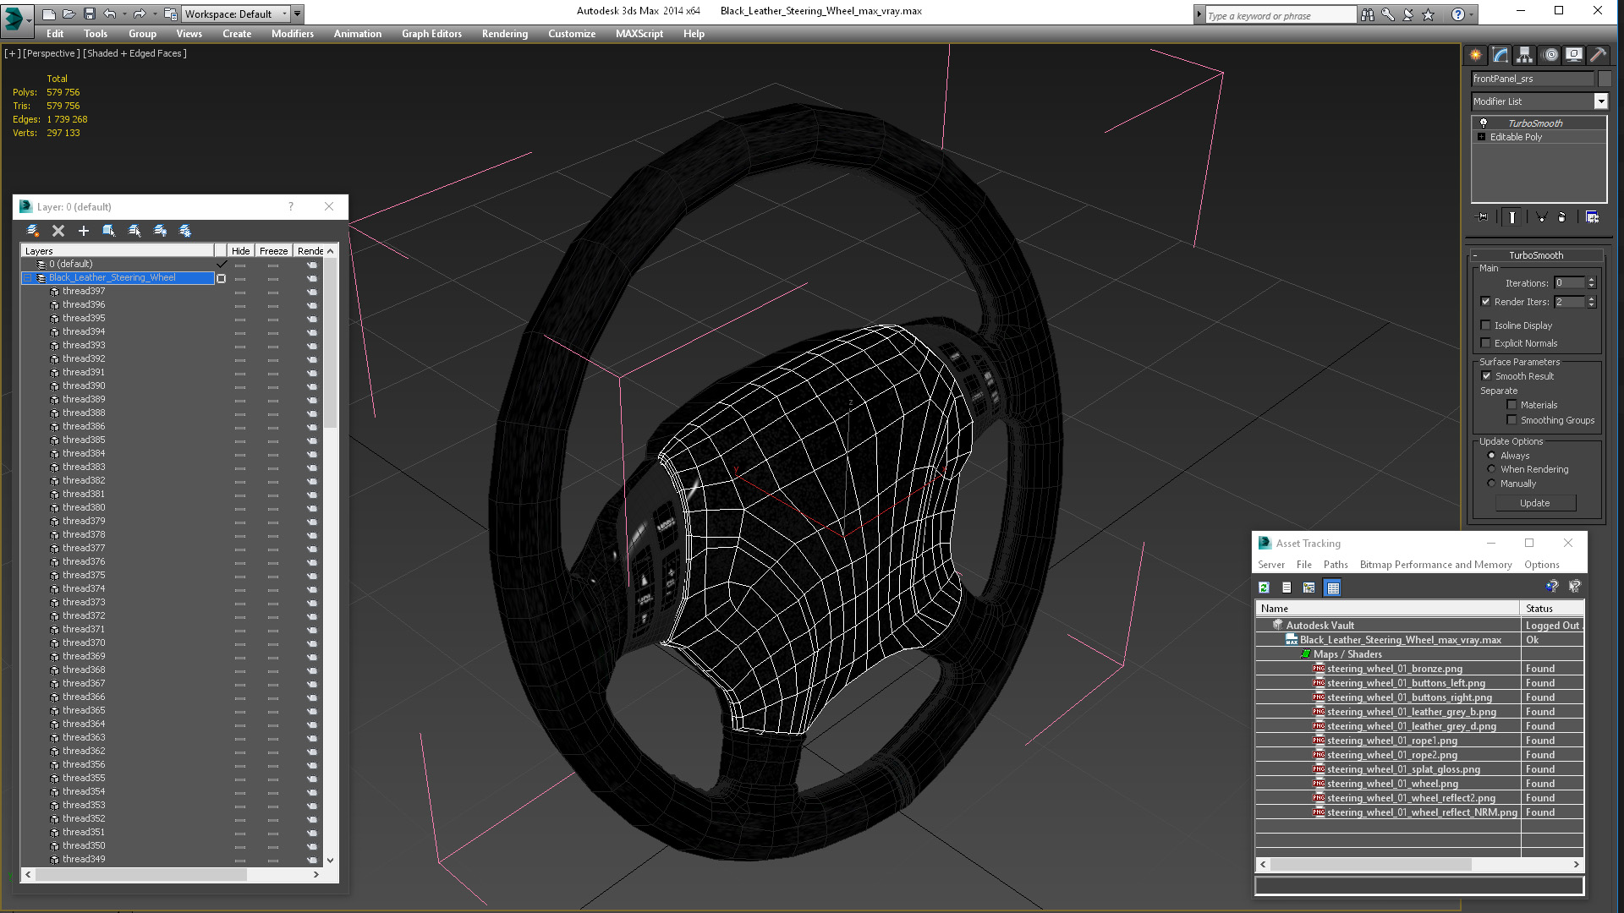Open the Modifiers menu

coord(292,34)
